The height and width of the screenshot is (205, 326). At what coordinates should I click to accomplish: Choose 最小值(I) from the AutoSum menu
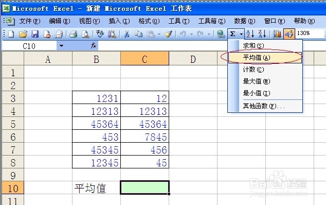265,93
